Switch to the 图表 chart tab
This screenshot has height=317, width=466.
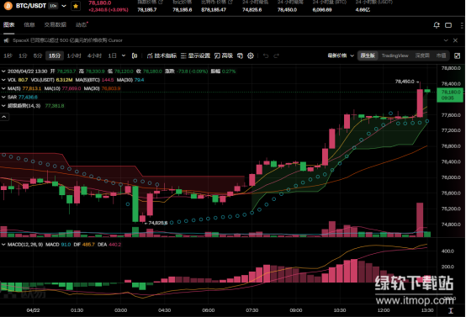point(9,24)
